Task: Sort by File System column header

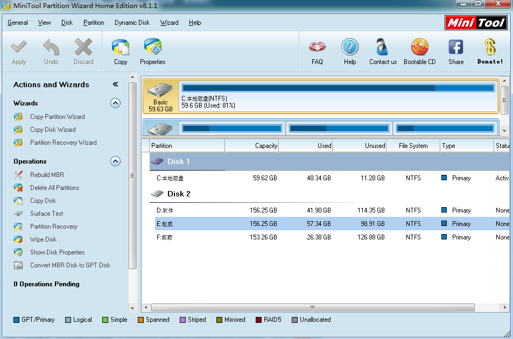Action: click(x=413, y=146)
